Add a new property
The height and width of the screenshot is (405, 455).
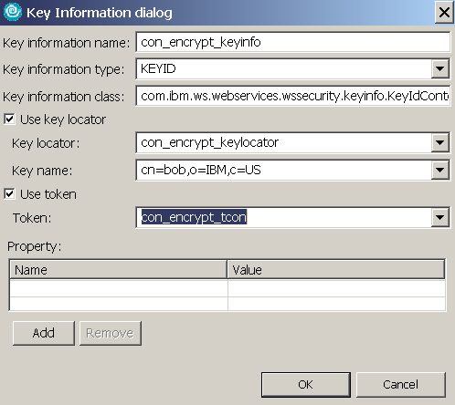(x=44, y=333)
